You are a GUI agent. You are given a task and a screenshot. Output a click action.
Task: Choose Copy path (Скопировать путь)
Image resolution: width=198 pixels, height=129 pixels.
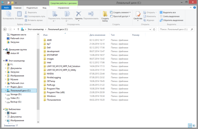(x=35, y=16)
